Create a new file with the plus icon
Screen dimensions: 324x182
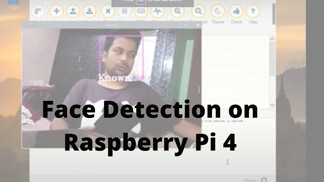point(56,11)
